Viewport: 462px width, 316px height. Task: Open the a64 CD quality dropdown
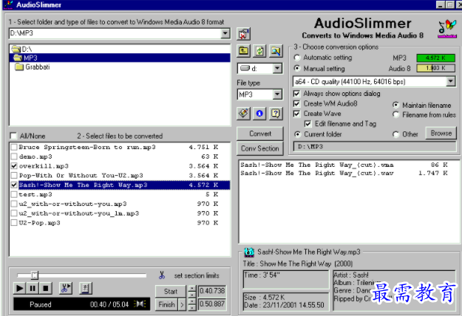450,81
